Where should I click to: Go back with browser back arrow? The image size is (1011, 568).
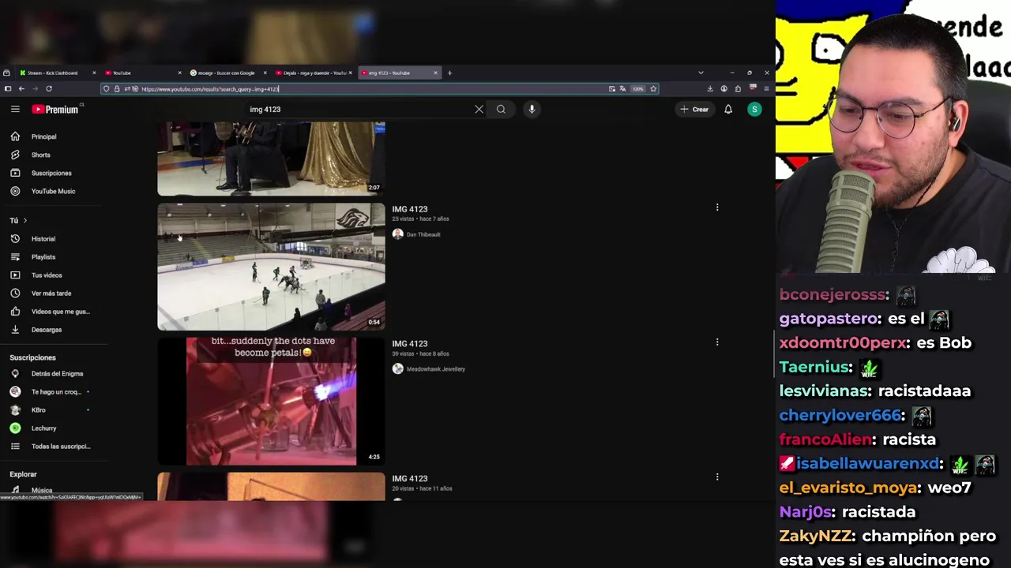(x=21, y=88)
